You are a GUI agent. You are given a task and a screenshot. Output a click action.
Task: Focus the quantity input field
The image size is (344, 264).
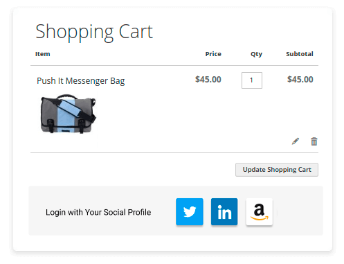click(x=252, y=80)
